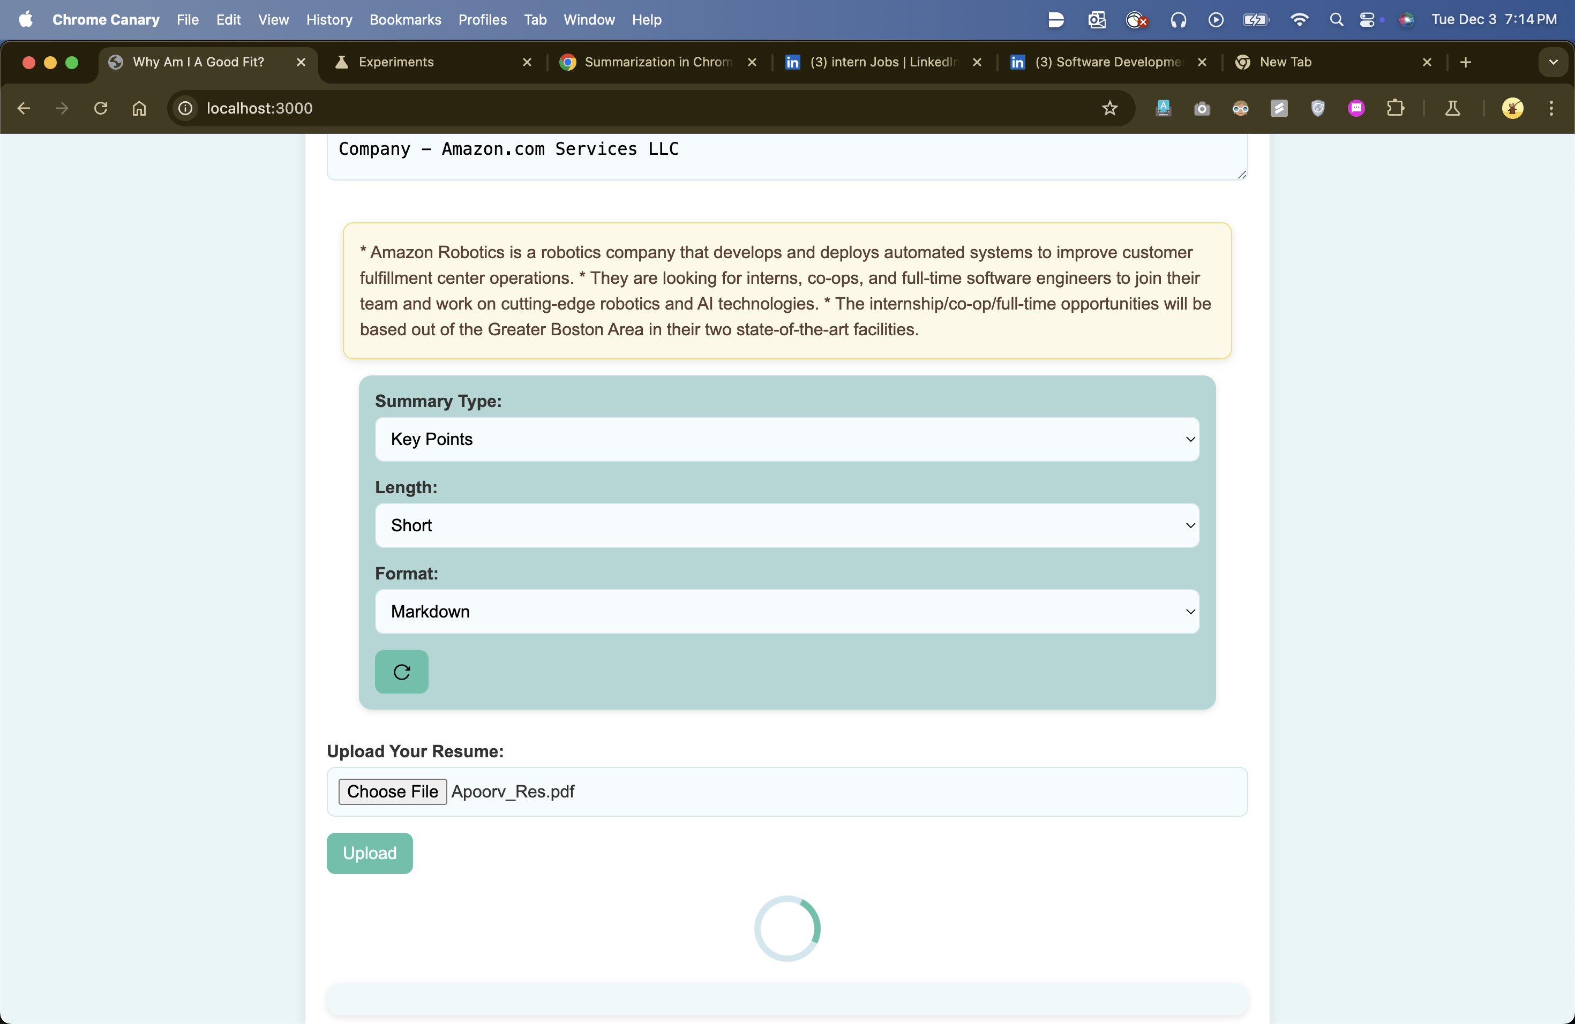Click the regenerate summary refresh button
Viewport: 1575px width, 1024px height.
(401, 672)
